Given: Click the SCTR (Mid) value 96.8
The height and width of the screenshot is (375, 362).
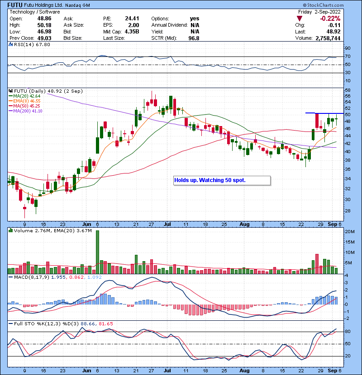Looking at the screenshot, I should point(194,38).
